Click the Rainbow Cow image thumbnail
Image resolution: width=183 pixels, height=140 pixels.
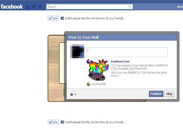pyautogui.click(x=98, y=70)
